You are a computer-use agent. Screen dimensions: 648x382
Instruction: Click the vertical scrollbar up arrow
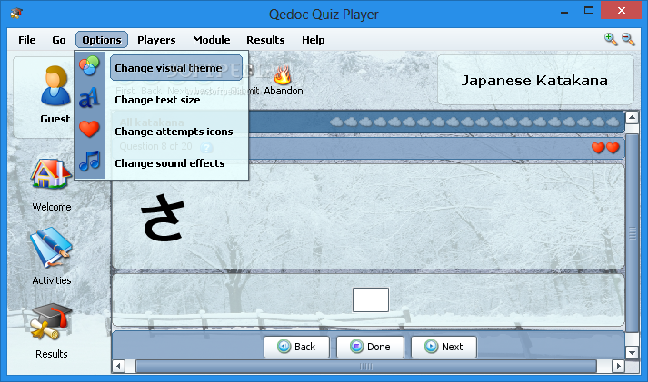[632, 118]
